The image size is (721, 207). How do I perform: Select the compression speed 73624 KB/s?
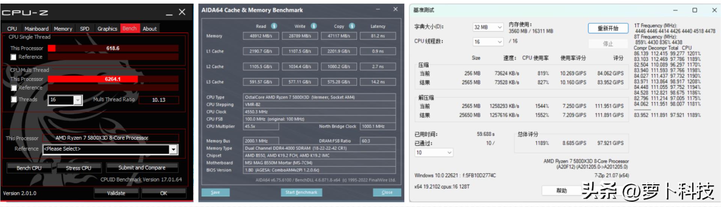pyautogui.click(x=507, y=73)
